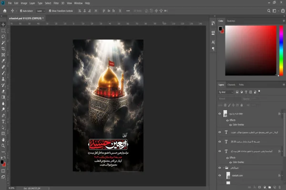
Task: Open the Image menu
Action: pyautogui.click(x=24, y=3)
